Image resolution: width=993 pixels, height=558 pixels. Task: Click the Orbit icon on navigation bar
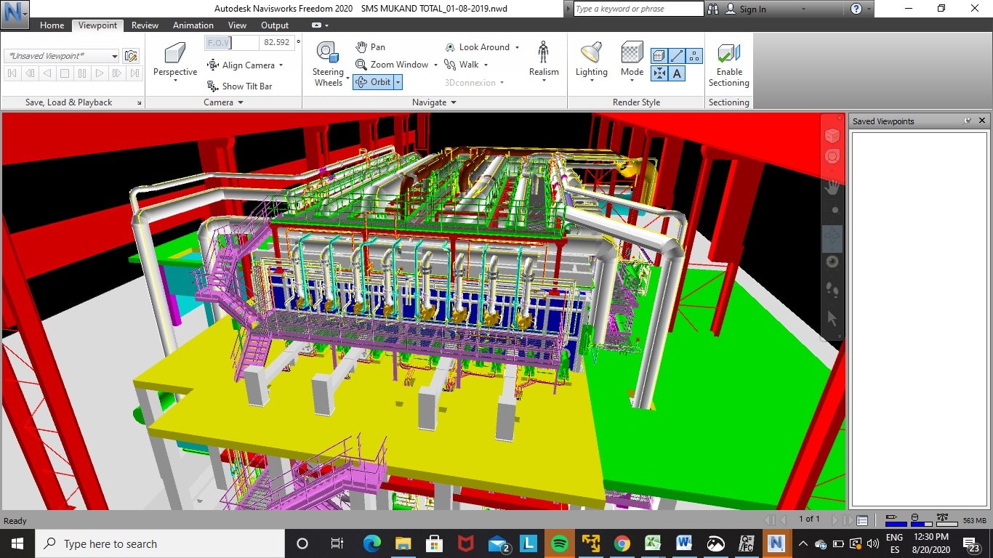pos(832,235)
